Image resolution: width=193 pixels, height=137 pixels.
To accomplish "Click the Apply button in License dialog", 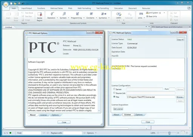I will (180, 101).
